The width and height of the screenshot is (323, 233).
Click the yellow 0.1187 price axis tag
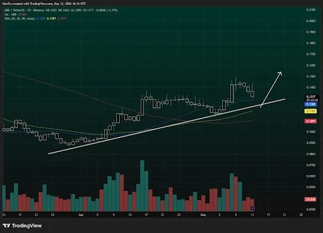(x=311, y=111)
